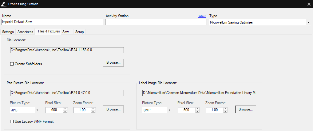The image size is (313, 131).
Task: Click the Name field containing Imperial Default Saw
Action: coord(52,22)
